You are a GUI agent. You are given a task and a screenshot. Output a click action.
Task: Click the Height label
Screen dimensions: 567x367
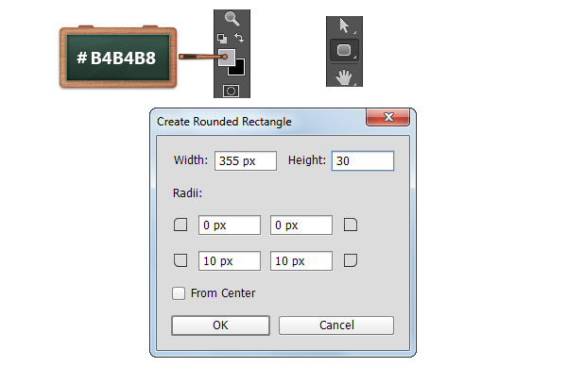[x=307, y=159]
